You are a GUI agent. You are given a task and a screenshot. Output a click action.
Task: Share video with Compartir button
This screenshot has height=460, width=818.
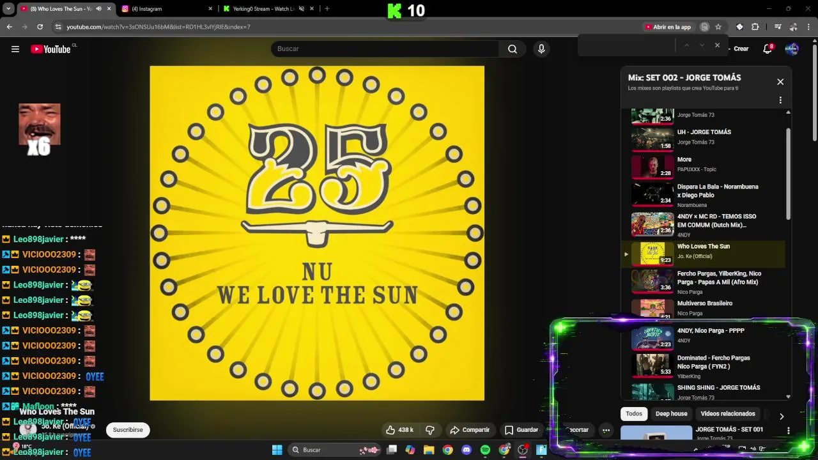(x=470, y=430)
